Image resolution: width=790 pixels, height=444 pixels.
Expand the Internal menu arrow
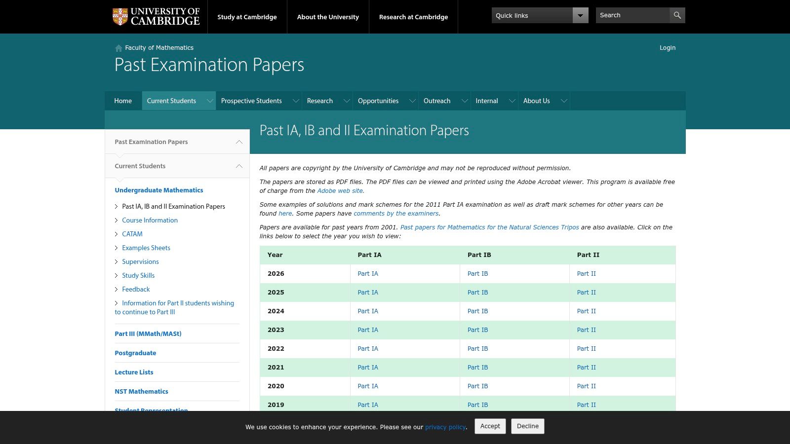pos(512,101)
